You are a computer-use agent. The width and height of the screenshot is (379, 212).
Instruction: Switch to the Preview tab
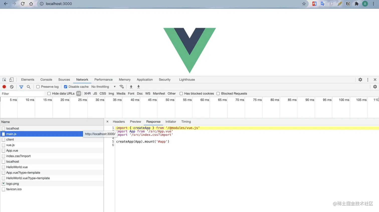[x=135, y=122]
